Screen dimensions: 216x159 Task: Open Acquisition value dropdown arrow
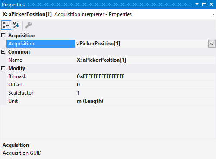[212, 44]
